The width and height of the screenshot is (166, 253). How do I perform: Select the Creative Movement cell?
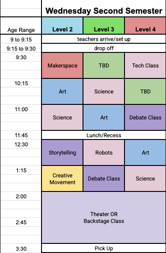coord(62,179)
